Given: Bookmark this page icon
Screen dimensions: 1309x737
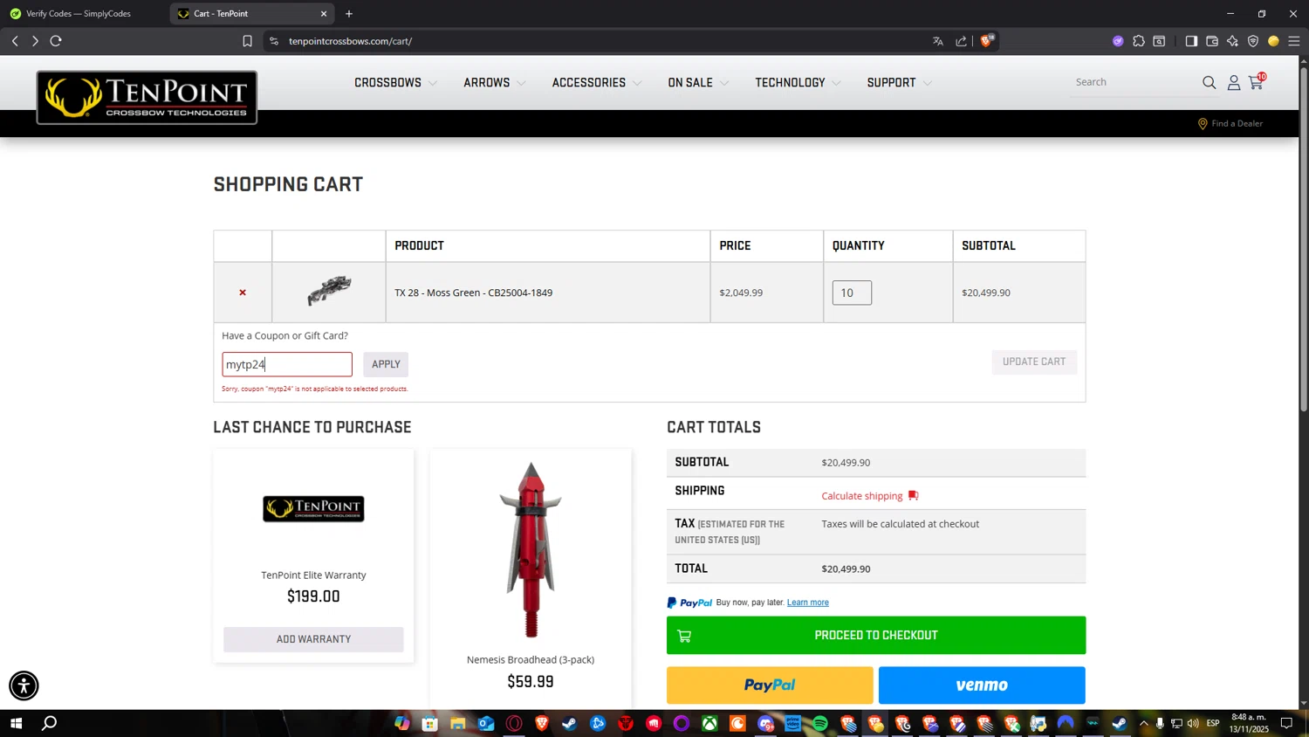Looking at the screenshot, I should 248,41.
